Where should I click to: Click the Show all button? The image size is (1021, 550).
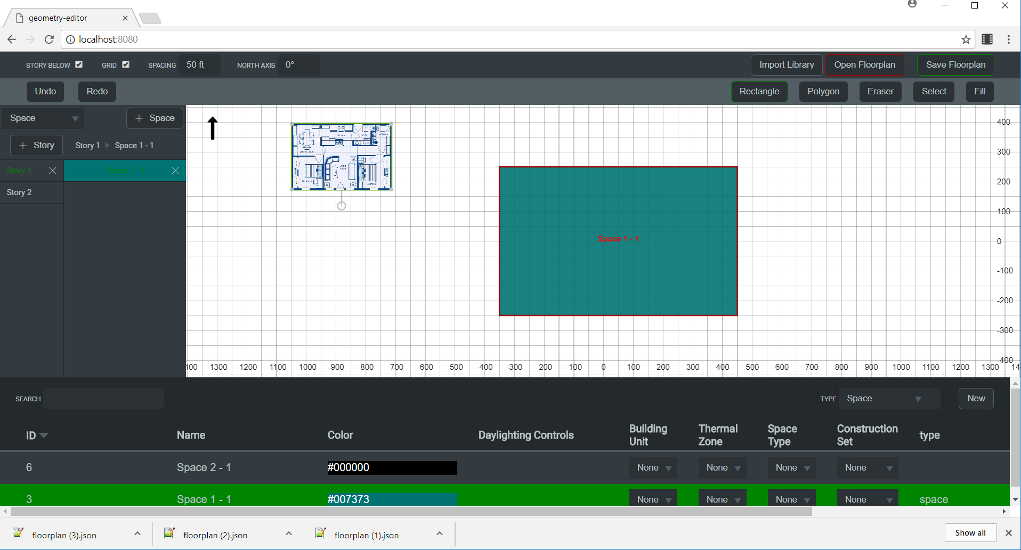click(x=970, y=532)
